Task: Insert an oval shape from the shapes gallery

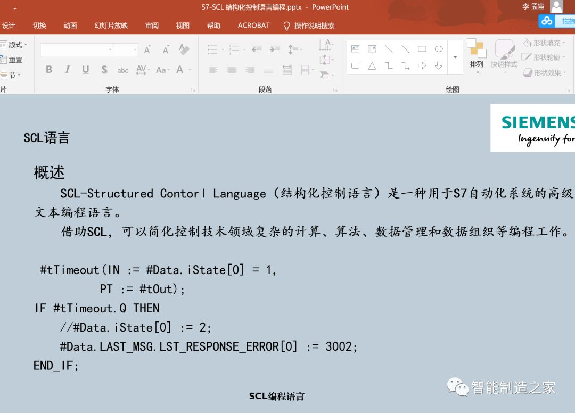Action: 438,49
